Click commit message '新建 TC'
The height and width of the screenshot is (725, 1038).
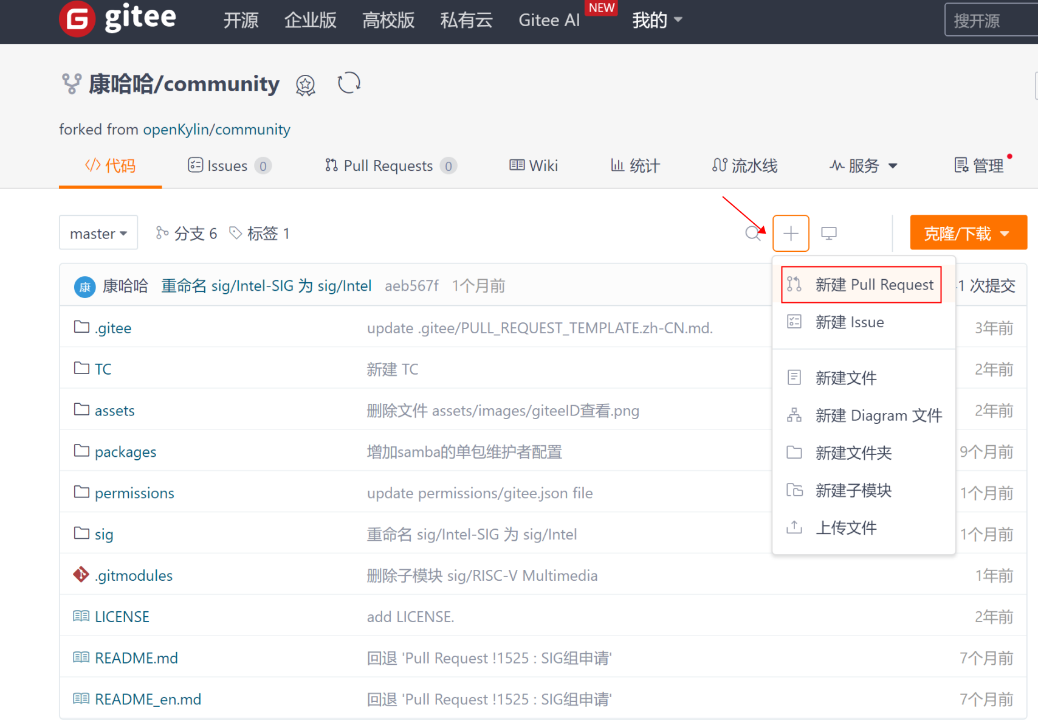(x=393, y=369)
